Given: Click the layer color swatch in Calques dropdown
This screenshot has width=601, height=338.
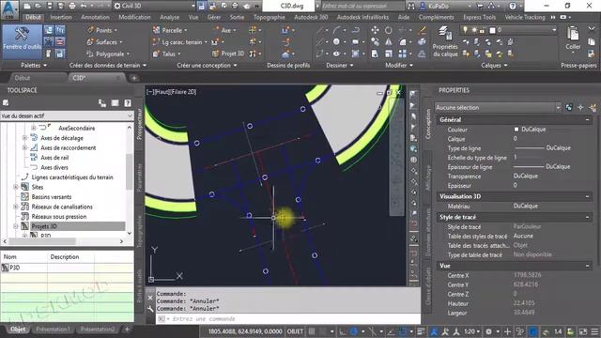Looking at the screenshot, I should 492,29.
